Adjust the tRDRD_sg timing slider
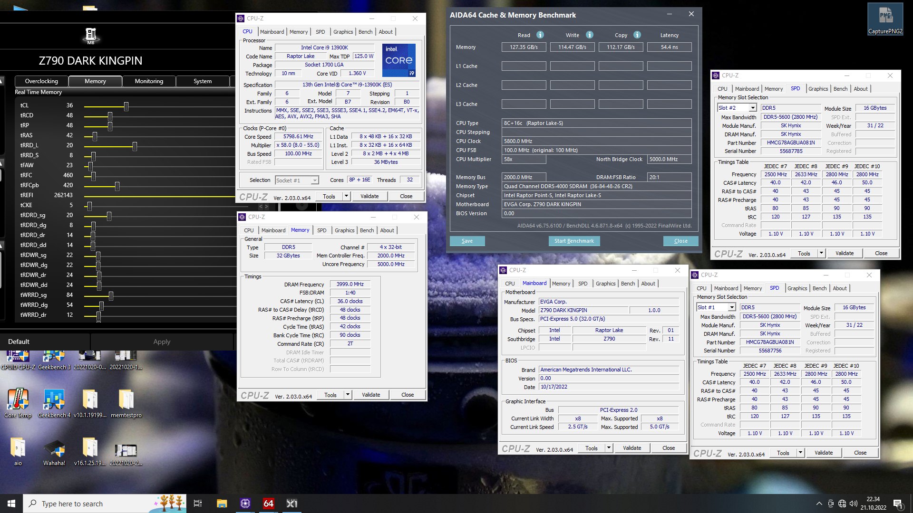Image resolution: width=913 pixels, height=513 pixels. [109, 216]
